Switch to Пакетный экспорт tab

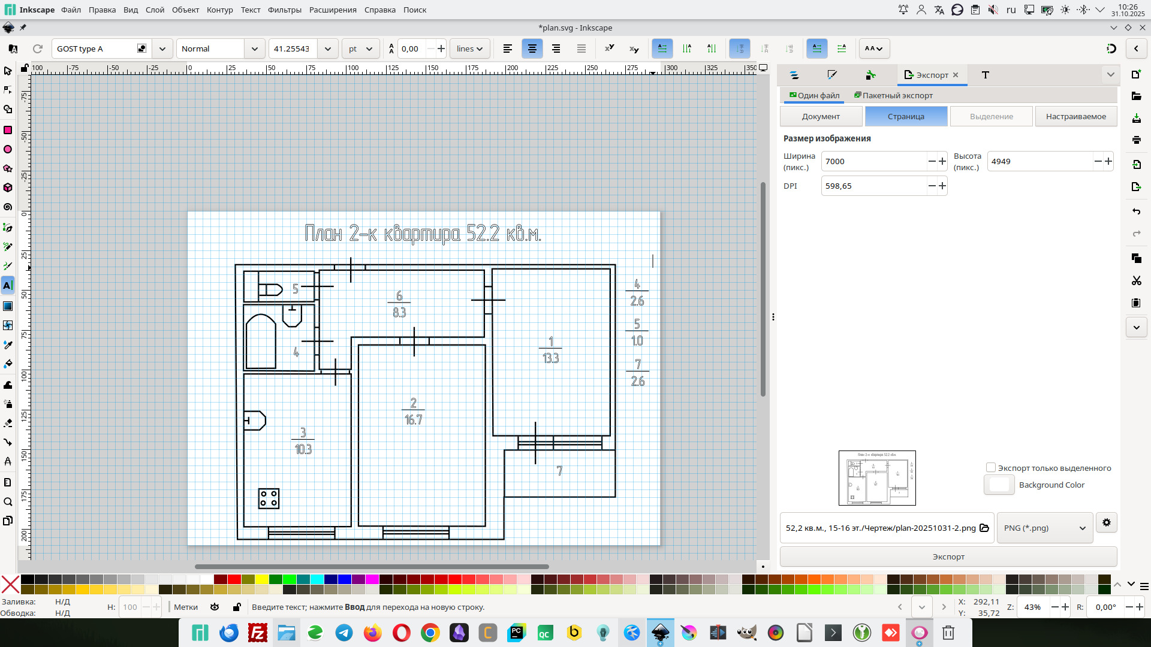(x=893, y=95)
